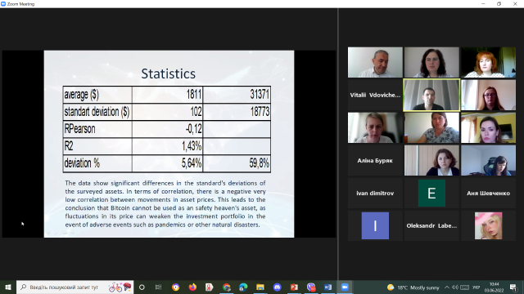Open the weather widget Mostly sunny
The height and width of the screenshot is (294, 524).
(413, 287)
